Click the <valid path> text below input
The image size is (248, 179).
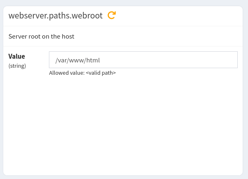pos(101,73)
